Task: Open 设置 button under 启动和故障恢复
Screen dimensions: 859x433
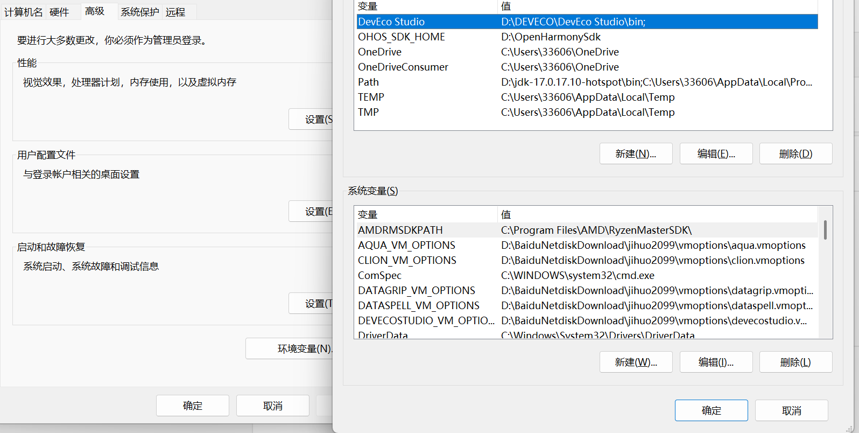Action: [x=311, y=303]
